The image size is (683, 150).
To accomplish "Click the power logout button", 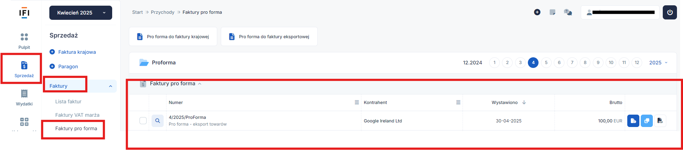I will [x=670, y=12].
